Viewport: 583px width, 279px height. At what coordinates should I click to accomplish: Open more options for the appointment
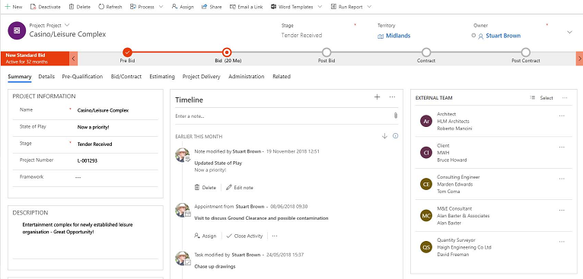(x=275, y=236)
